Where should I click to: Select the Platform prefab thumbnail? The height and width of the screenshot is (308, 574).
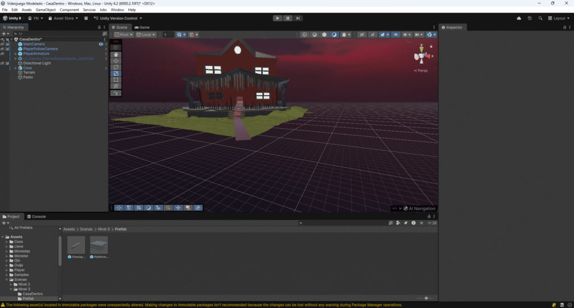[x=99, y=245]
